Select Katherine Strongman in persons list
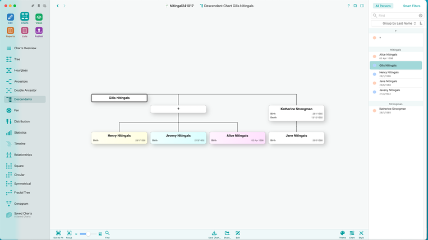 coord(396,110)
